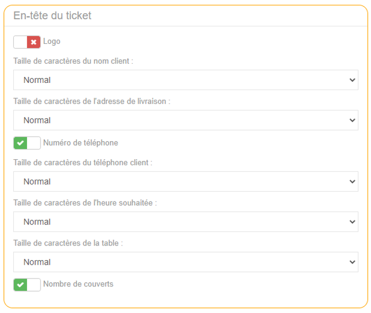Click the "En-tête du ticket" panel header
Viewport: 371px width, 313px height.
pyautogui.click(x=52, y=16)
